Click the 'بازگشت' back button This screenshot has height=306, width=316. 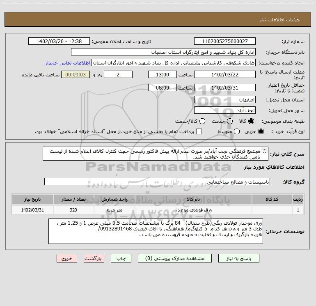(94, 258)
